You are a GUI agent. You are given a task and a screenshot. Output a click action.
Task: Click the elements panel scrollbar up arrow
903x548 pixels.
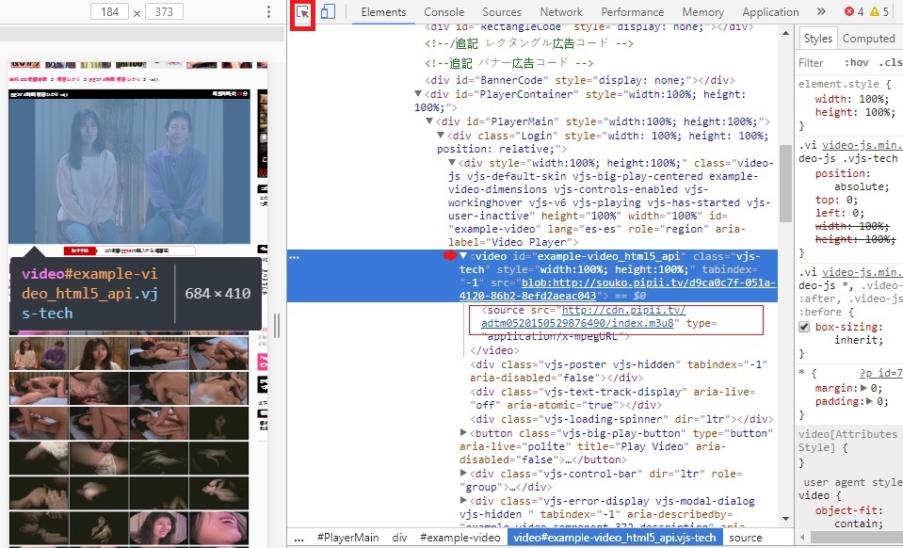point(785,33)
